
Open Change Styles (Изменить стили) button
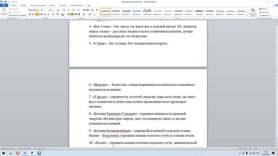pos(253,12)
